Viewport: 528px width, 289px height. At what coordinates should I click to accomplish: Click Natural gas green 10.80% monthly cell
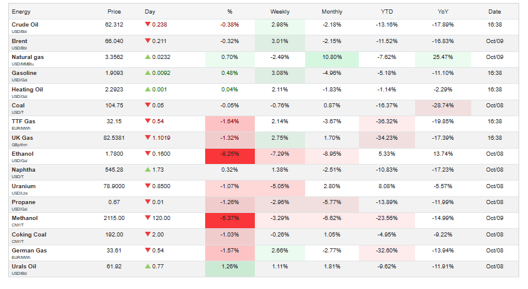click(x=332, y=57)
